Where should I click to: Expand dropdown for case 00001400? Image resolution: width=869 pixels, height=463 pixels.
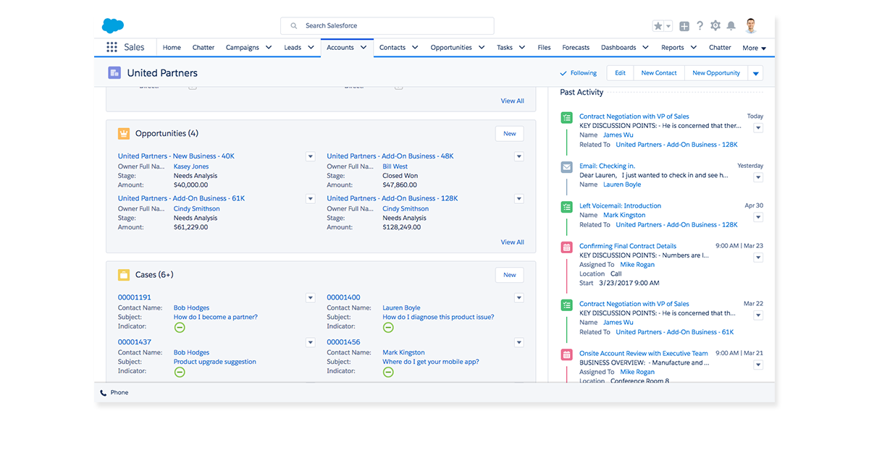coord(519,297)
